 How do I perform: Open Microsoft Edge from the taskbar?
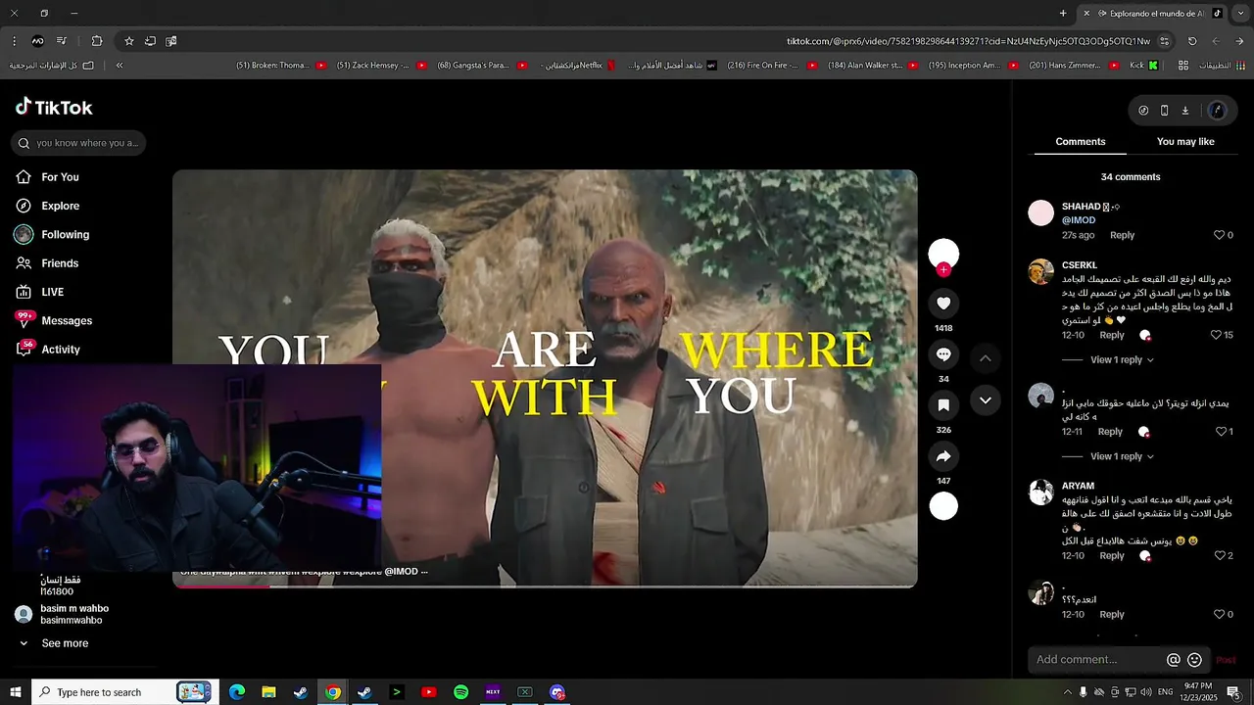[x=237, y=692]
